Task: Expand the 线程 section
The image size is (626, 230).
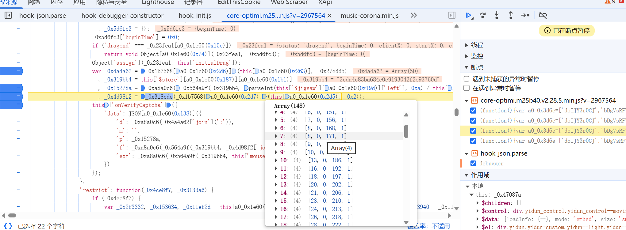Action: (x=467, y=45)
